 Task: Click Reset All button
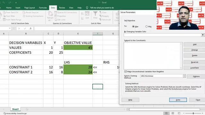[194, 62]
